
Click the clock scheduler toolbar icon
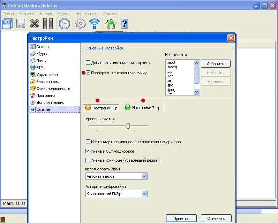click(x=65, y=24)
